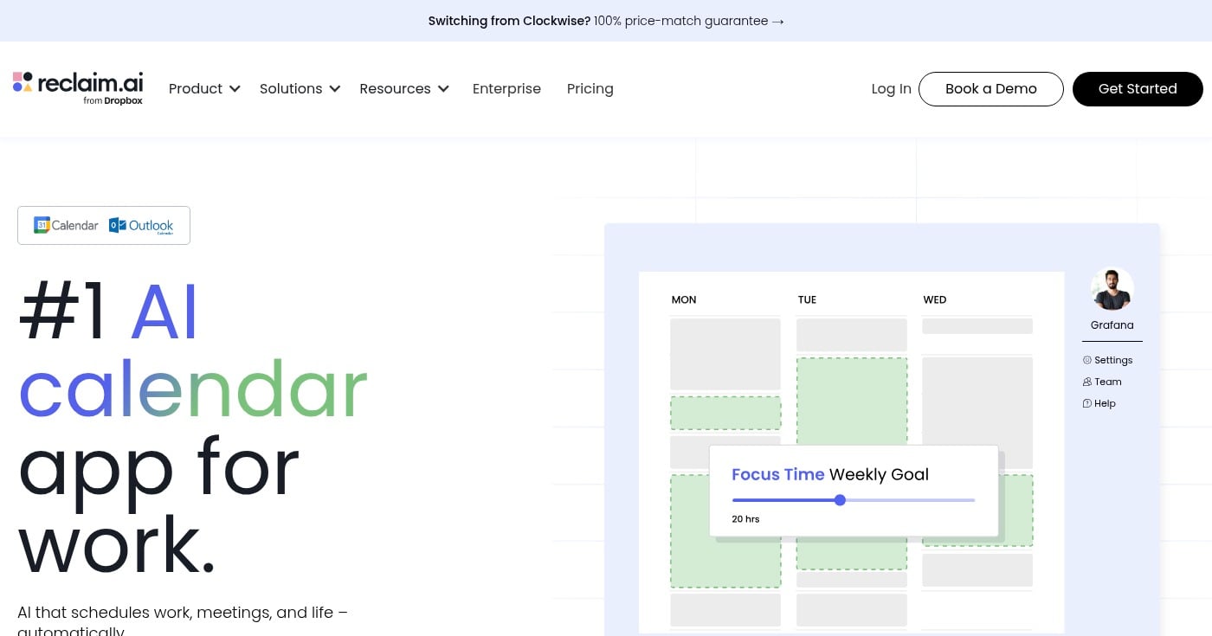The height and width of the screenshot is (636, 1212).
Task: Click the '20 hrs' slider value
Action: 745,519
